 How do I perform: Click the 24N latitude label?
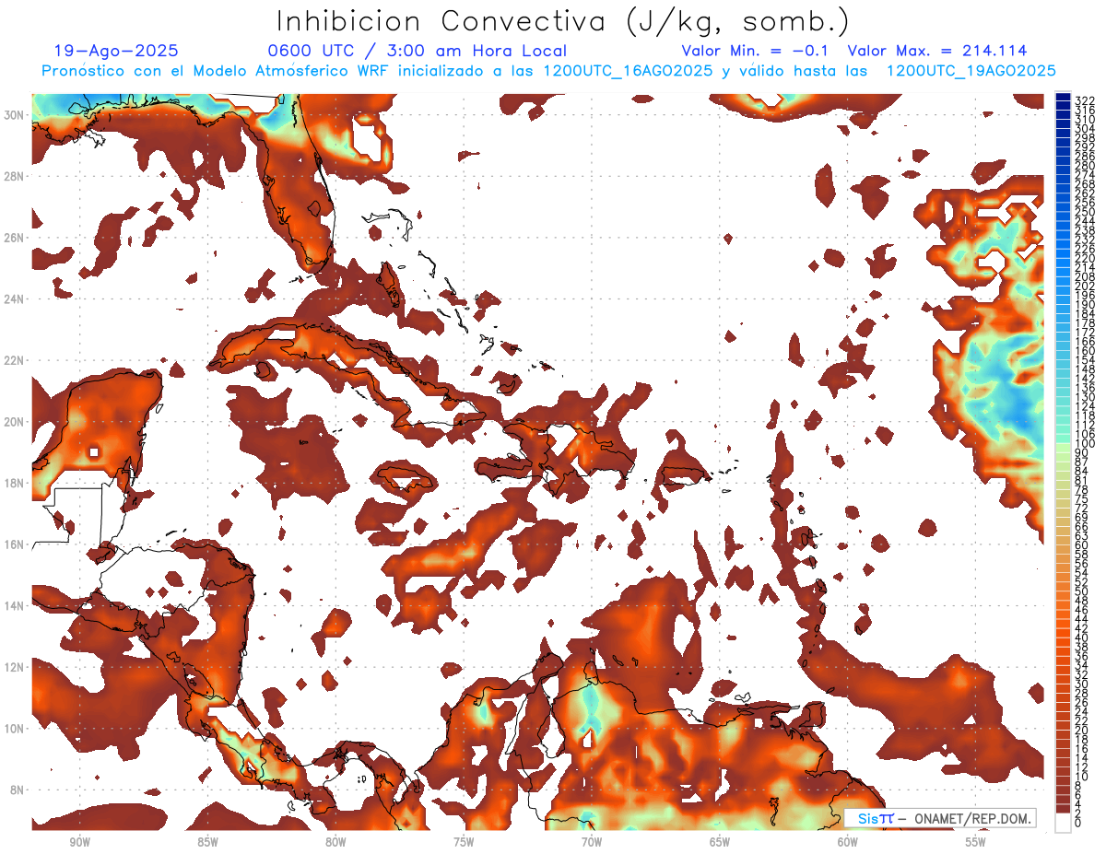pos(15,298)
